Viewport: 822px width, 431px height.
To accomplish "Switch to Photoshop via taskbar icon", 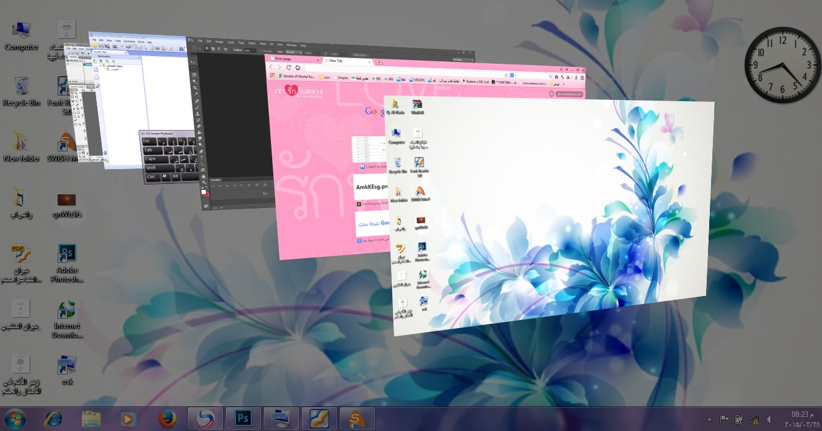I will coord(243,419).
